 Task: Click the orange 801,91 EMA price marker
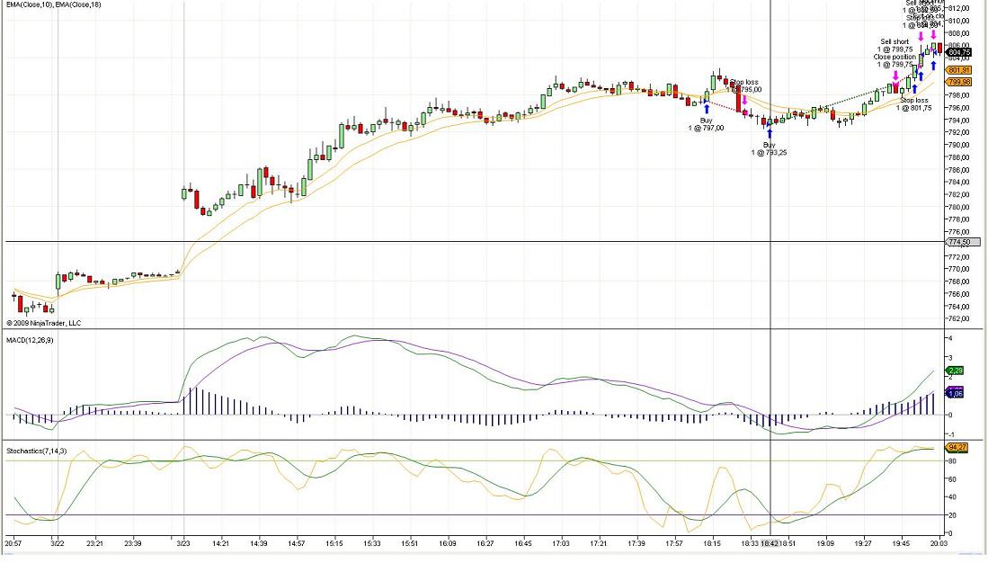point(958,70)
